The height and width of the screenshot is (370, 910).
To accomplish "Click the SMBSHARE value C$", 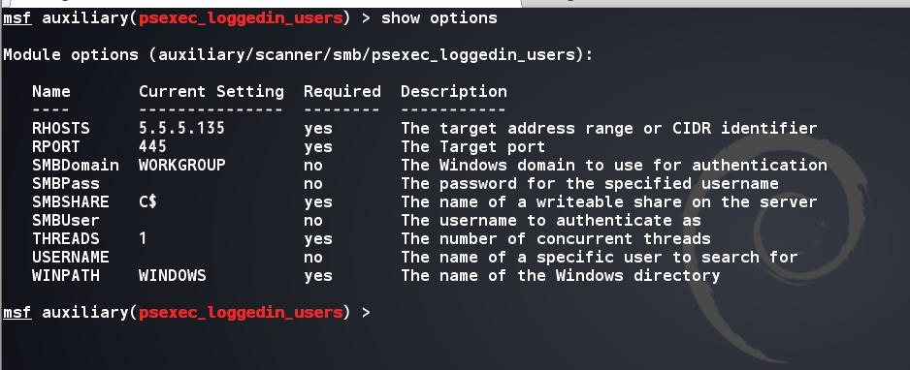I will click(x=148, y=201).
